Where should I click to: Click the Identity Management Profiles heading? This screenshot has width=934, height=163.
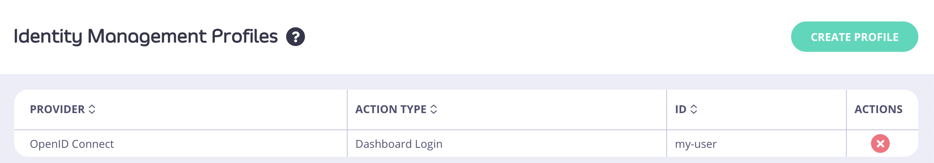coord(146,37)
